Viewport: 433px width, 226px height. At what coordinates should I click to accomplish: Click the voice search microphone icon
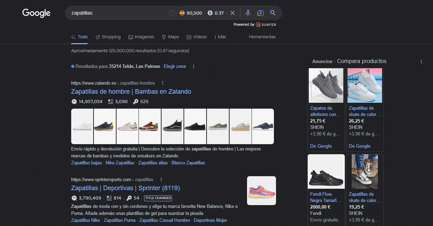[248, 13]
